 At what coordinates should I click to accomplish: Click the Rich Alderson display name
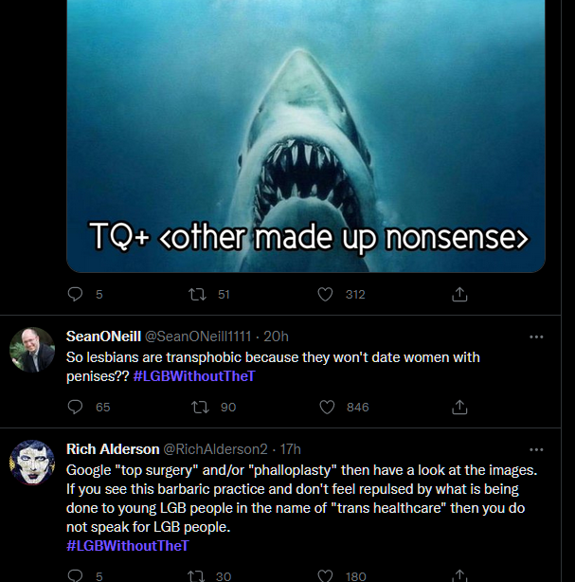(x=113, y=448)
